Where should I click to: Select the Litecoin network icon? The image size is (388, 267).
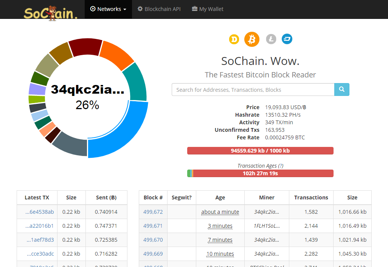click(271, 39)
